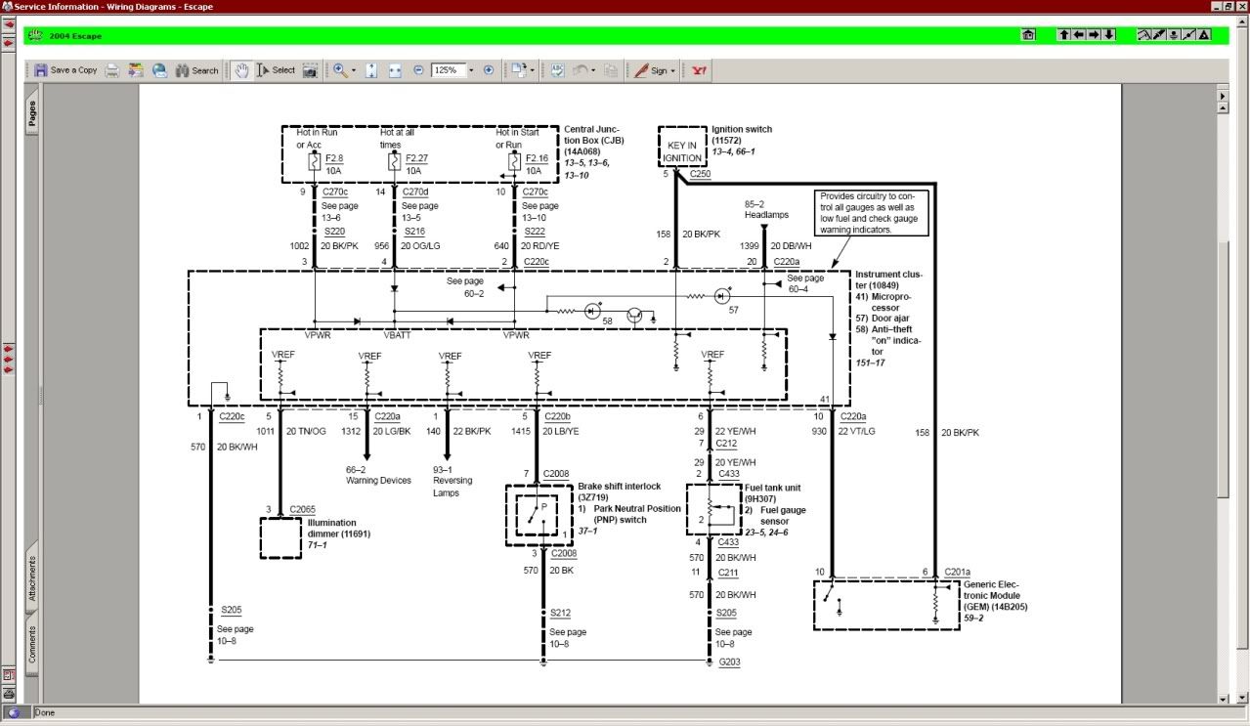Select the Hand tool
The image size is (1250, 726).
241,70
